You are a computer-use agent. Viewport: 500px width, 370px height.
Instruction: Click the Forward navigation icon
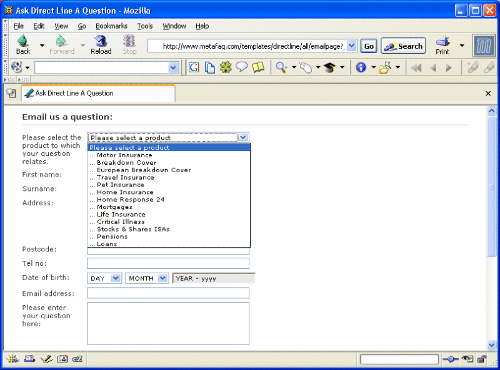[x=61, y=45]
